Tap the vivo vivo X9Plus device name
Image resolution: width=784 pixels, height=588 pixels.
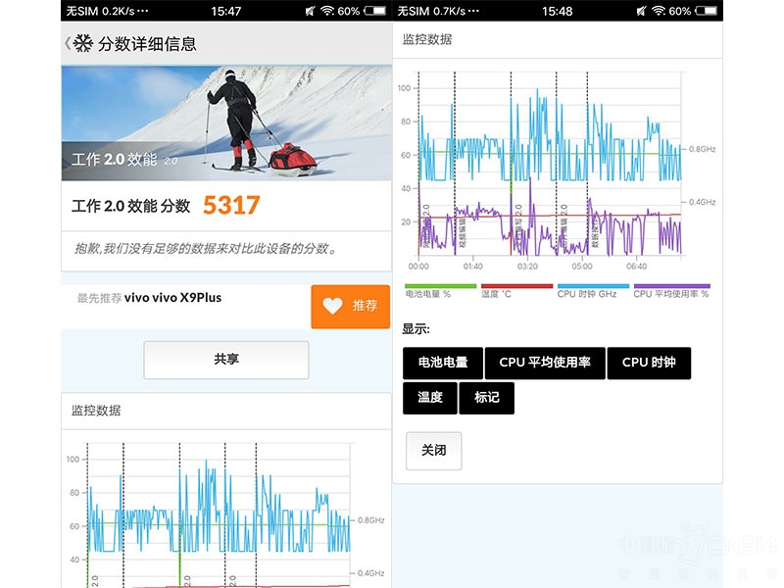pos(173,298)
